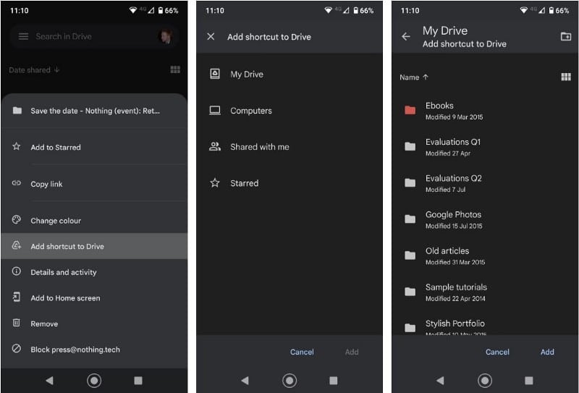Open Details and activity

pos(94,272)
